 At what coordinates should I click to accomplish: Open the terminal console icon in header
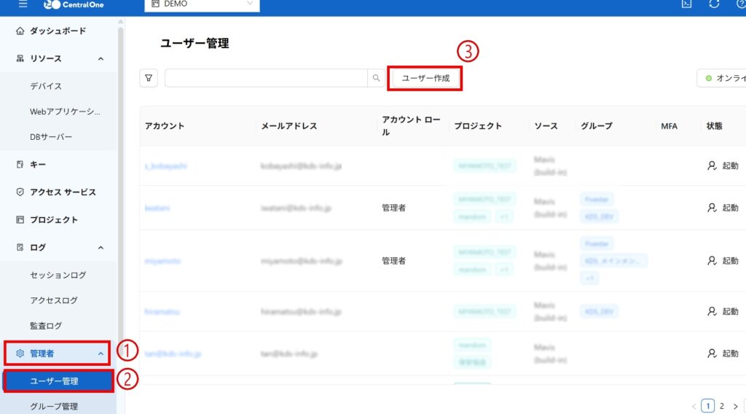point(686,4)
